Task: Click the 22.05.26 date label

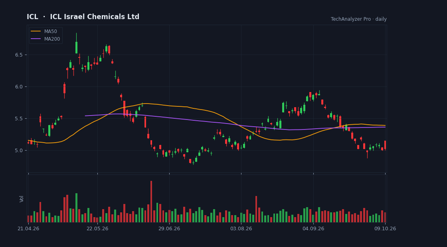Action: point(97,229)
